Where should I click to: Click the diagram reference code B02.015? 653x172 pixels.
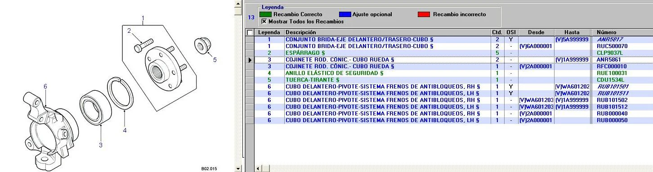209,169
